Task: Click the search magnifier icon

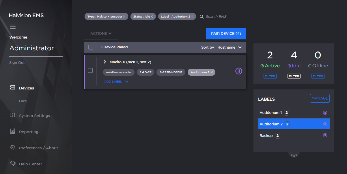Action: coord(202,16)
